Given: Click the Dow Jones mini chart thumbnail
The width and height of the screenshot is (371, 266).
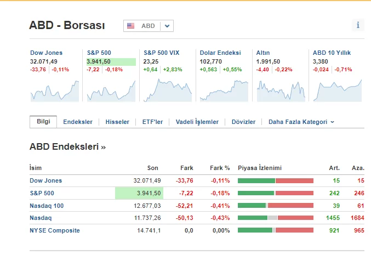Looking at the screenshot, I should click(x=54, y=90).
